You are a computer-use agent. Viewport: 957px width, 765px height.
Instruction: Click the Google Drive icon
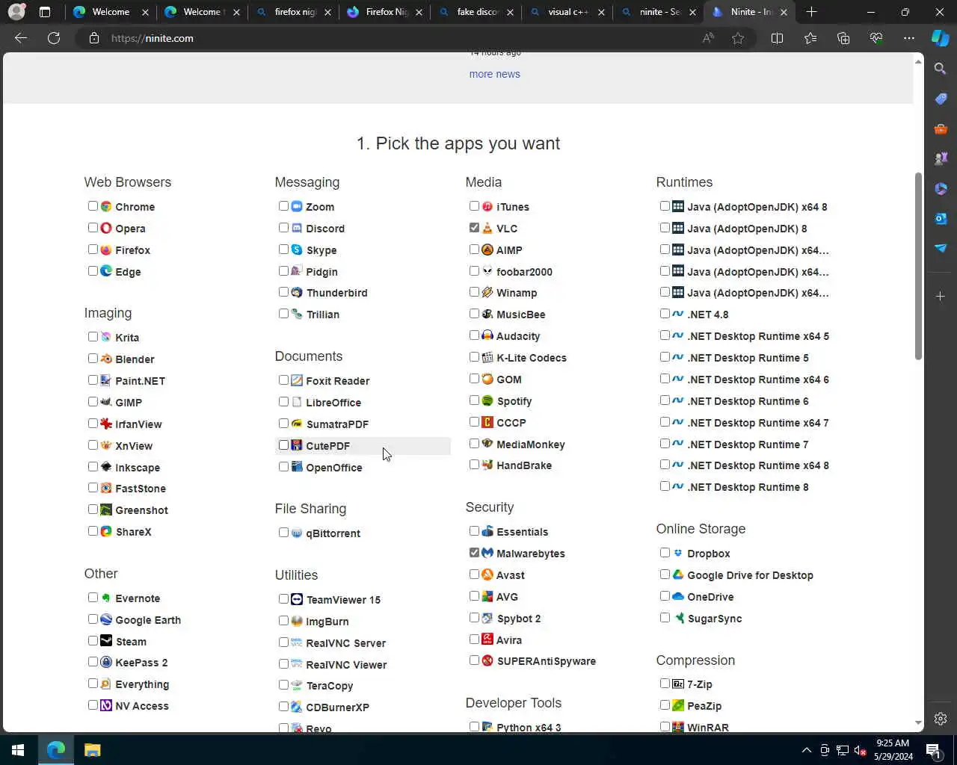coord(678,574)
